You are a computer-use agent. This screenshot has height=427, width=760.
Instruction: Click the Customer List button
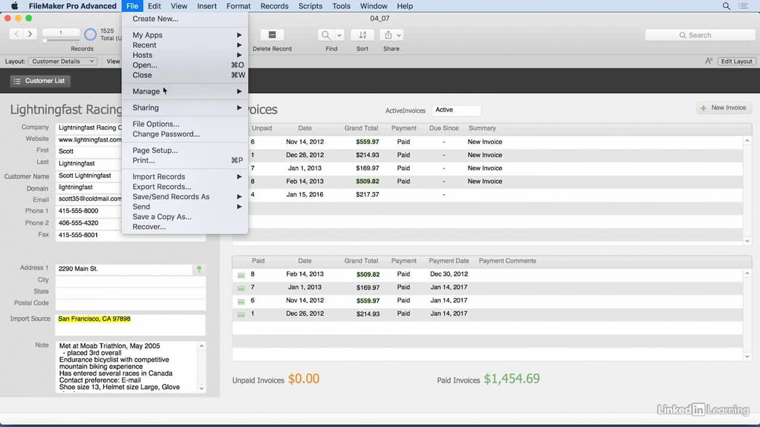(x=40, y=81)
